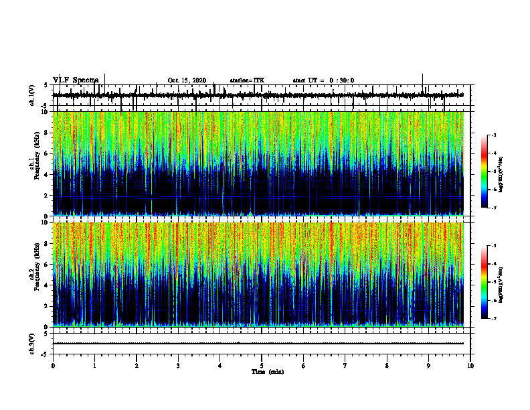Click the 'Time (min)' x-axis label

coord(268,372)
